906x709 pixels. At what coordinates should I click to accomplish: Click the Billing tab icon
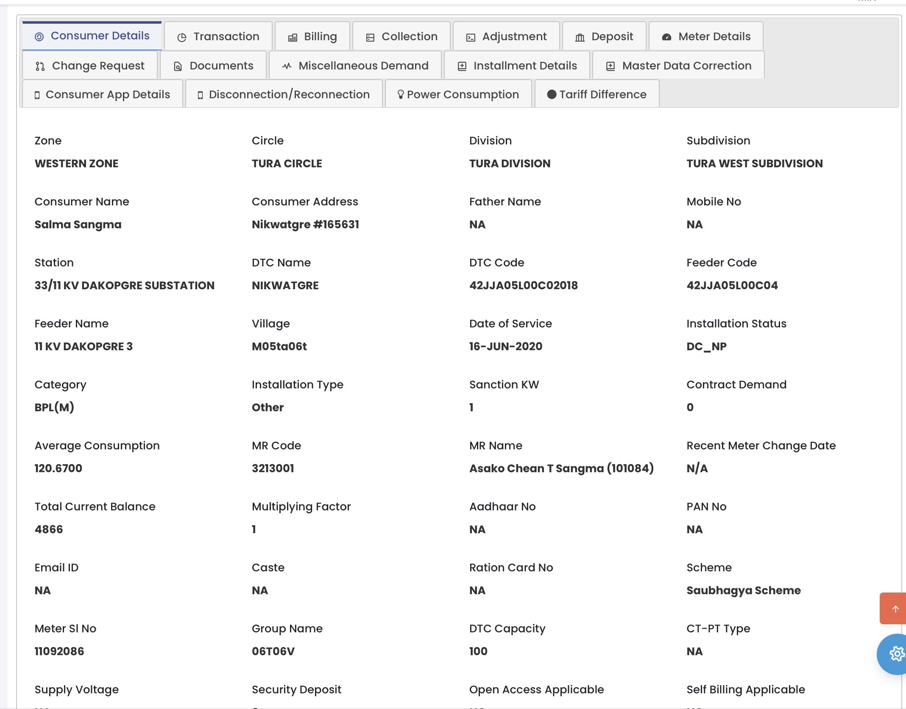(293, 37)
